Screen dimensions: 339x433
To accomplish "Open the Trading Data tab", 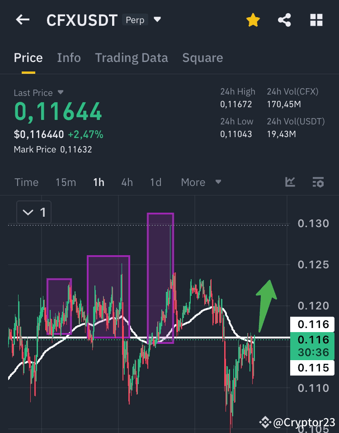I will 131,58.
